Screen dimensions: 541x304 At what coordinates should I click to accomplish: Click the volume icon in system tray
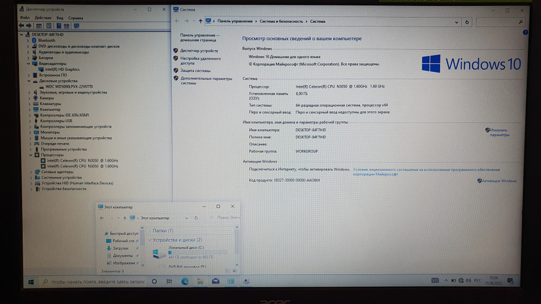click(x=468, y=280)
